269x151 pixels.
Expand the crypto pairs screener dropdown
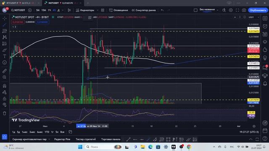click(49, 139)
